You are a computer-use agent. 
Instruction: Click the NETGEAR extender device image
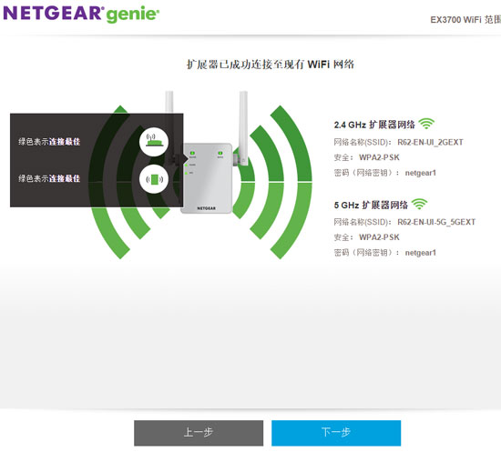[x=207, y=178]
